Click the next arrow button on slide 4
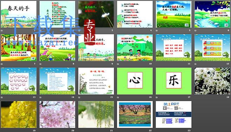Viewport: 231px width, 132px height. [x=149, y=25]
